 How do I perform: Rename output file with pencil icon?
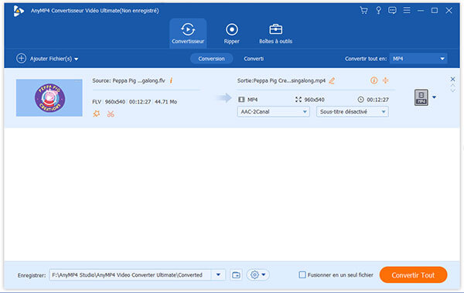click(x=332, y=80)
